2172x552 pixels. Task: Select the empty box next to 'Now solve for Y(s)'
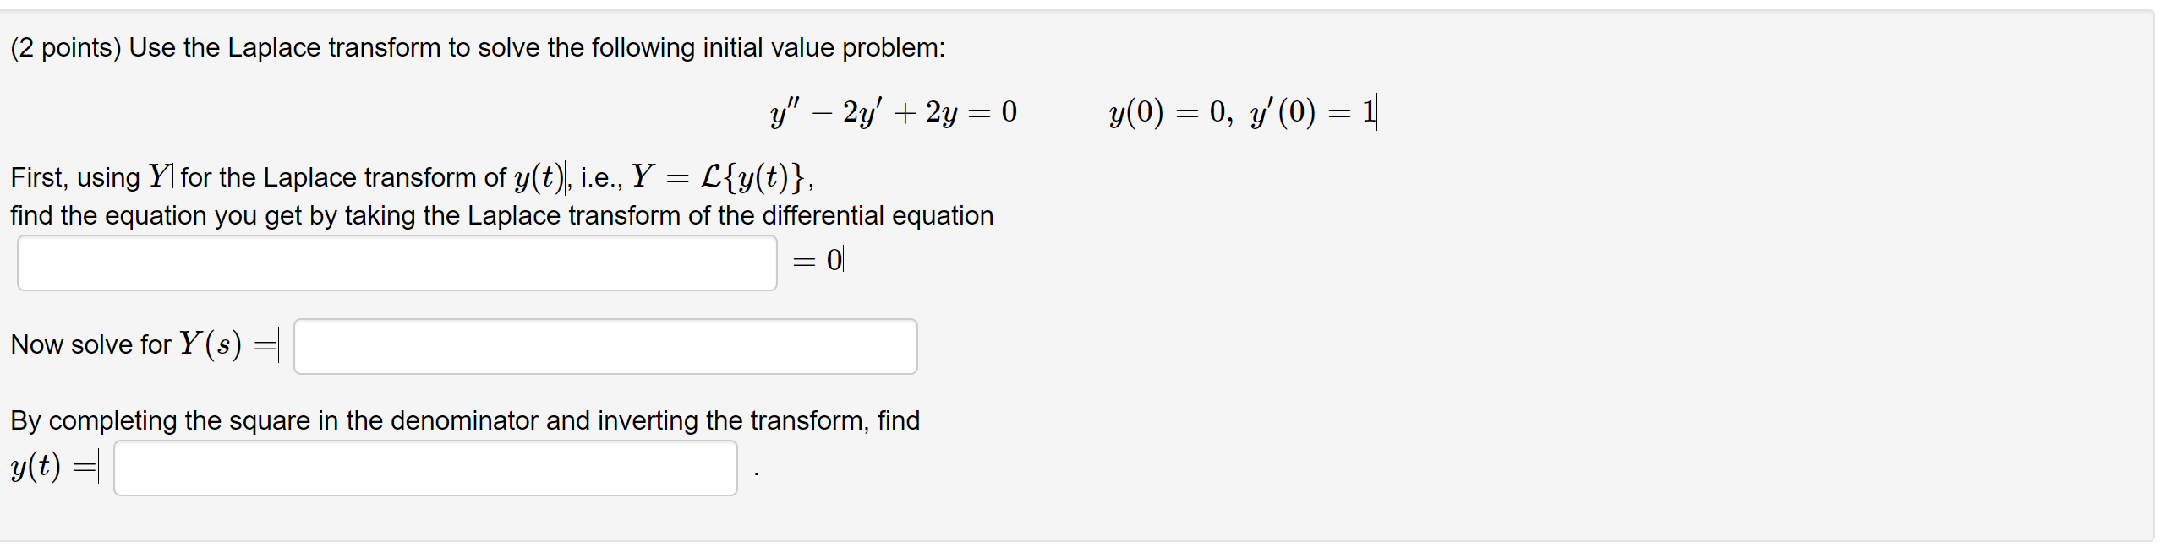(x=605, y=346)
